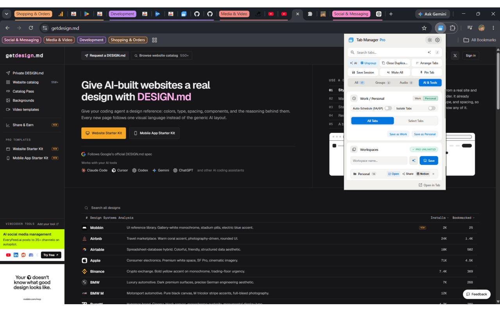
Task: Generate workspace name with AI sparkle button
Action: point(413,161)
